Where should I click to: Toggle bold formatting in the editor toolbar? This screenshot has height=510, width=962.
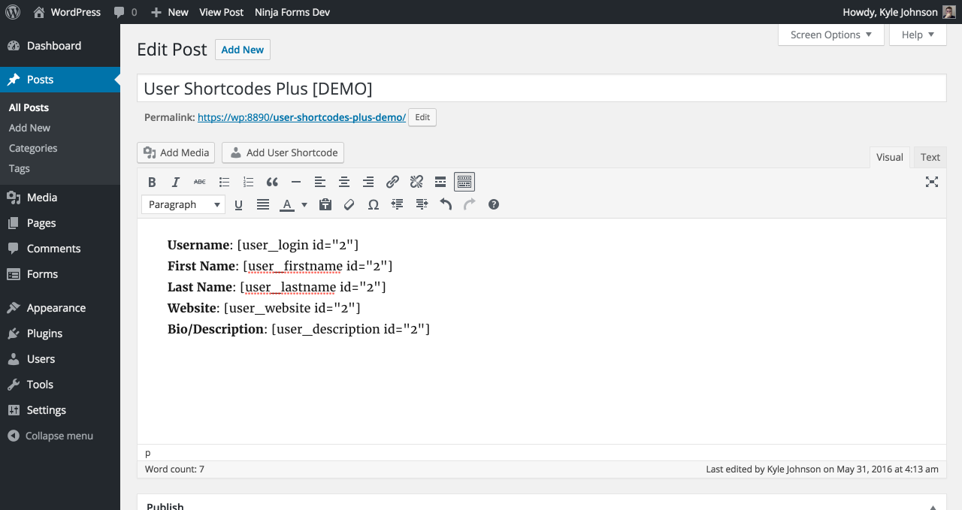tap(152, 182)
